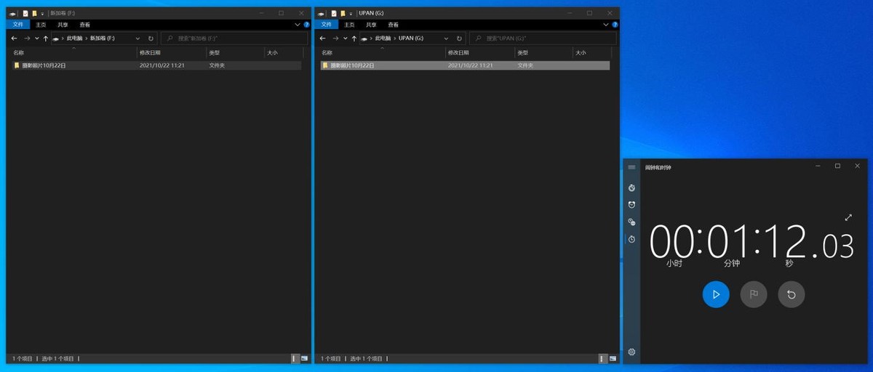873x372 pixels.
Task: Click UPAN (G:) breadcrumb in address bar
Action: point(411,38)
